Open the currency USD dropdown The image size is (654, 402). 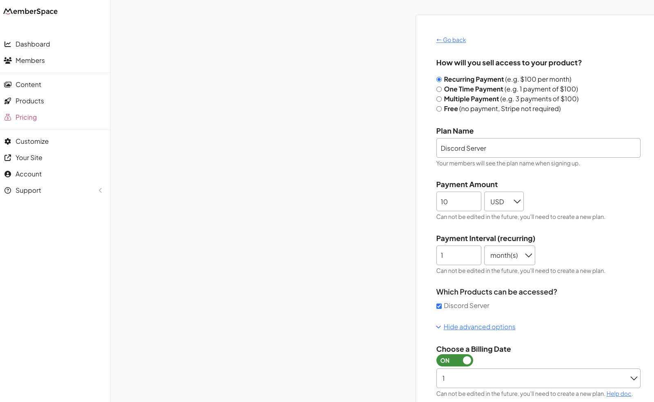pyautogui.click(x=503, y=201)
